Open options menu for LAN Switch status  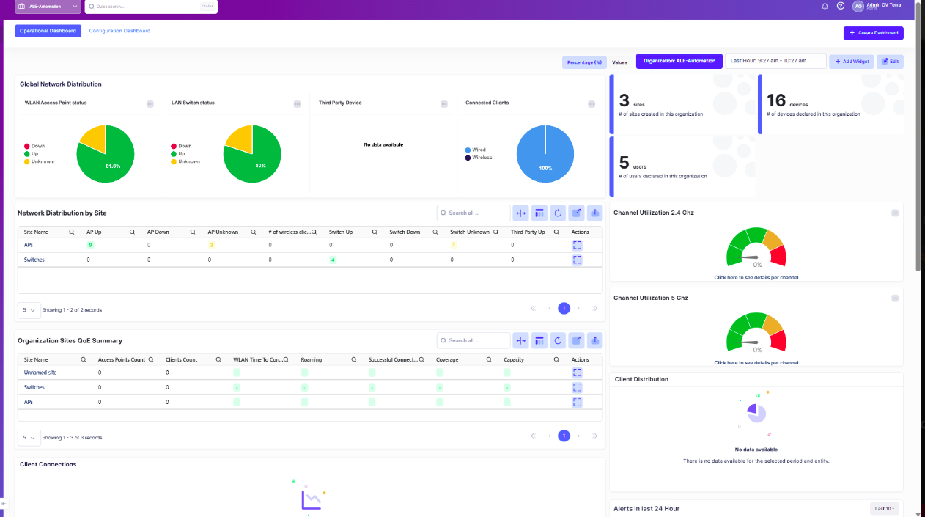[x=297, y=104]
